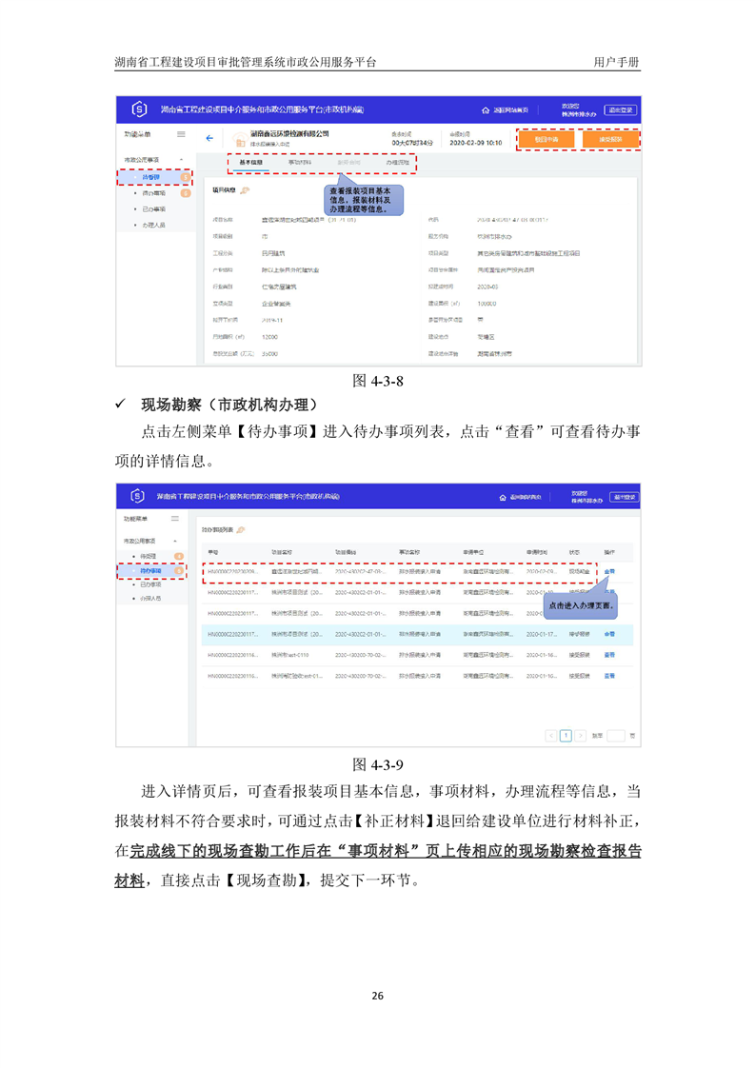Click 查看 link in the test-0110 row
The image size is (755, 1068).
coord(609,655)
